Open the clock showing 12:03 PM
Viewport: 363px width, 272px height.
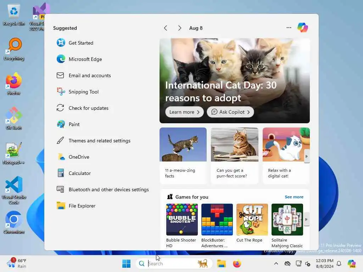point(325,263)
